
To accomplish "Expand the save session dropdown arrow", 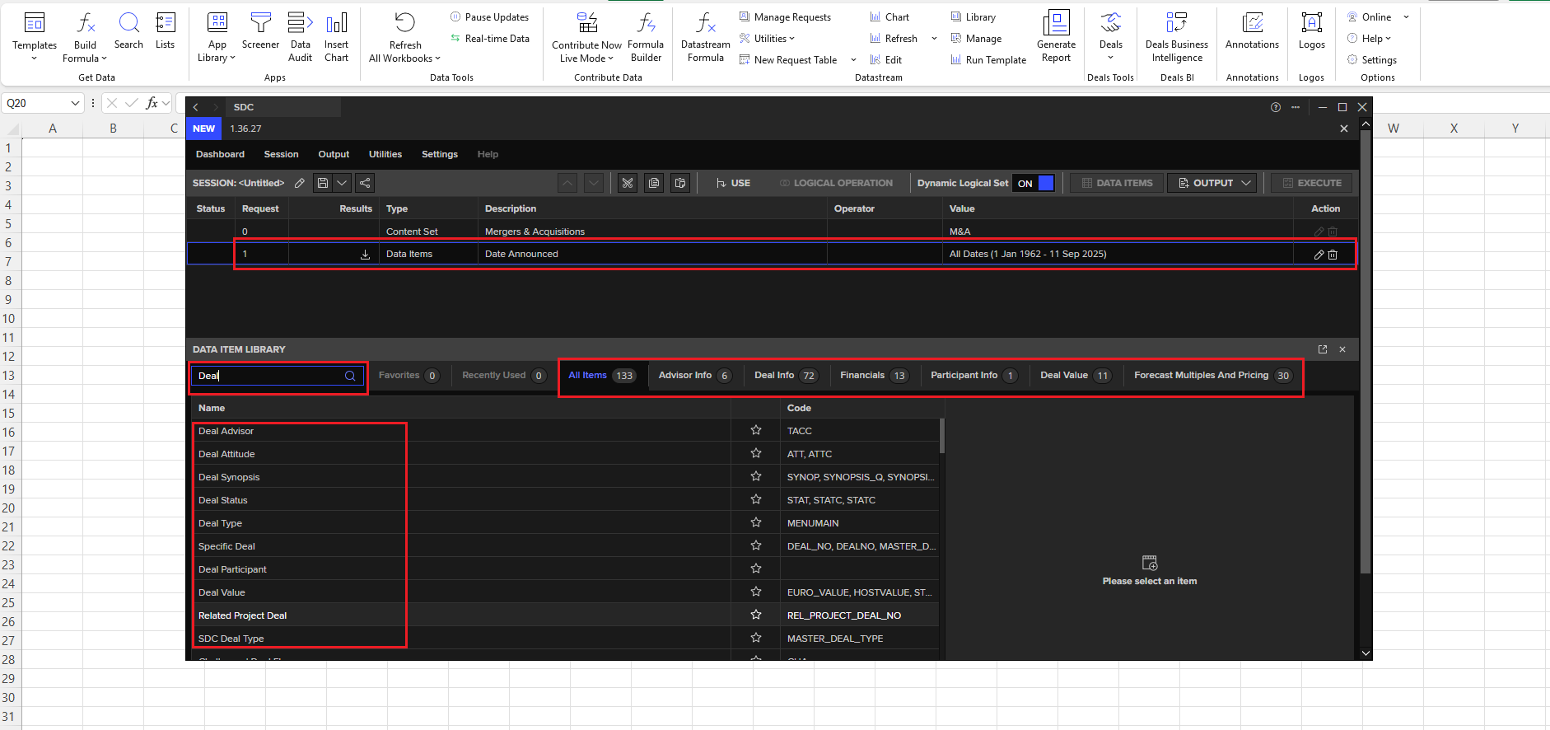I will [342, 183].
